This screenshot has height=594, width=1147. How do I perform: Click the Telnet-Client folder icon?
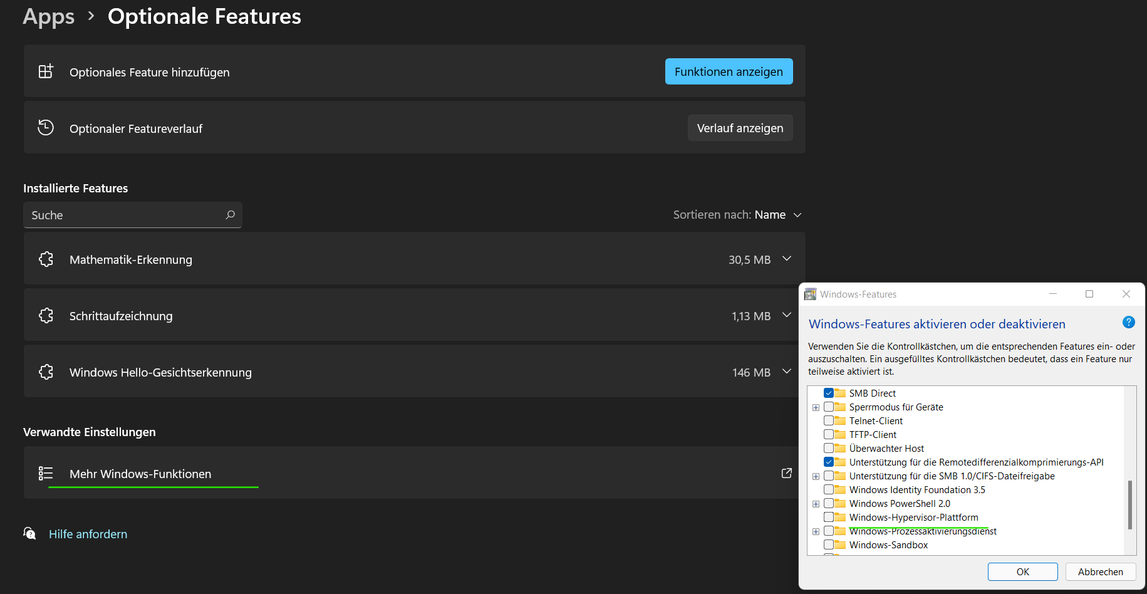click(x=840, y=420)
